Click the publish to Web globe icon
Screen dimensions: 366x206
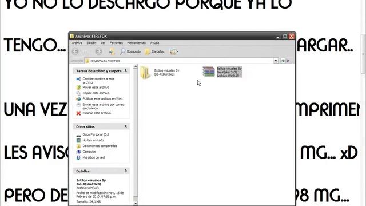(x=79, y=99)
